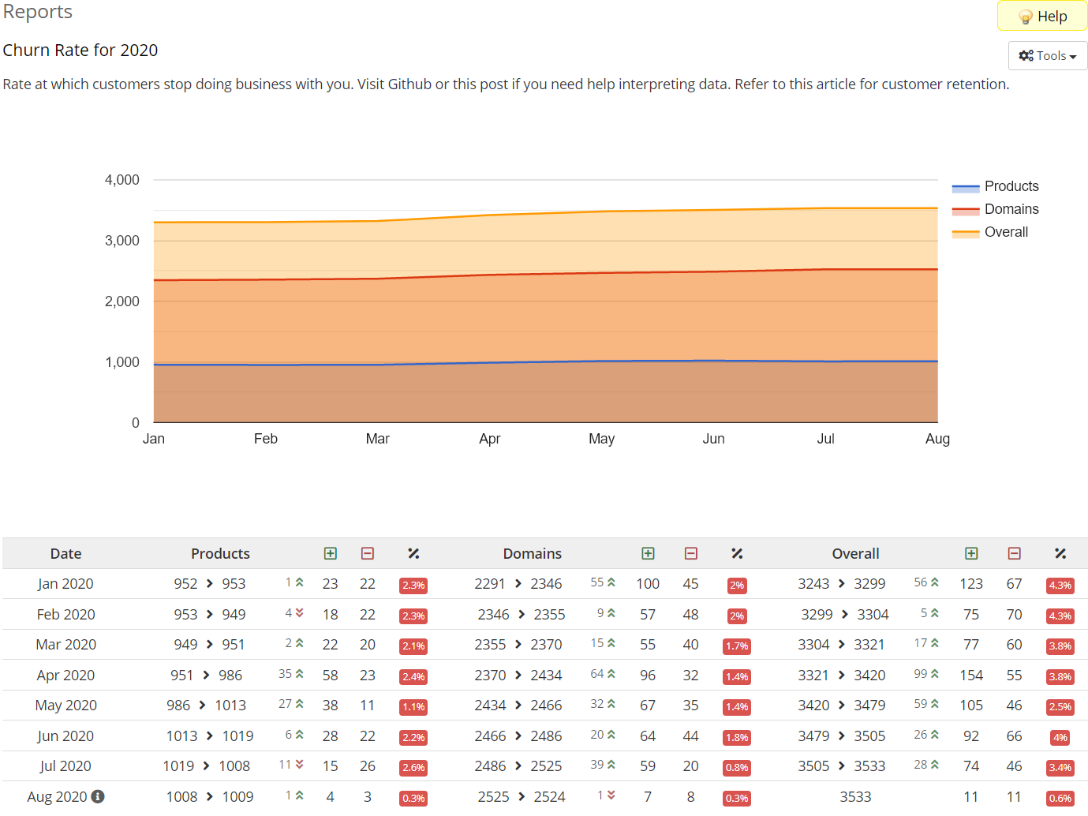1088x816 pixels.
Task: Toggle Products series in chart legend
Action: point(996,186)
